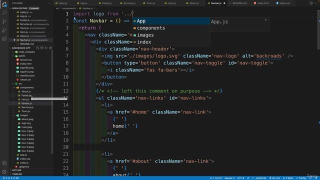320x180 pixels.
Task: Select index suggestion in autocomplete list
Action: [x=171, y=42]
